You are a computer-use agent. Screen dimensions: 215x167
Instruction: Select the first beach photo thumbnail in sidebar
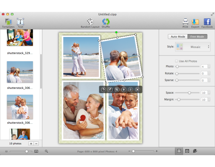click(20, 72)
